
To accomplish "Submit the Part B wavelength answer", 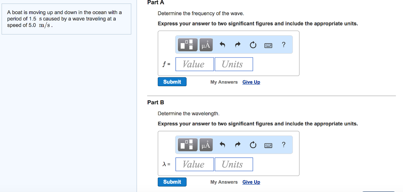I will 172,182.
